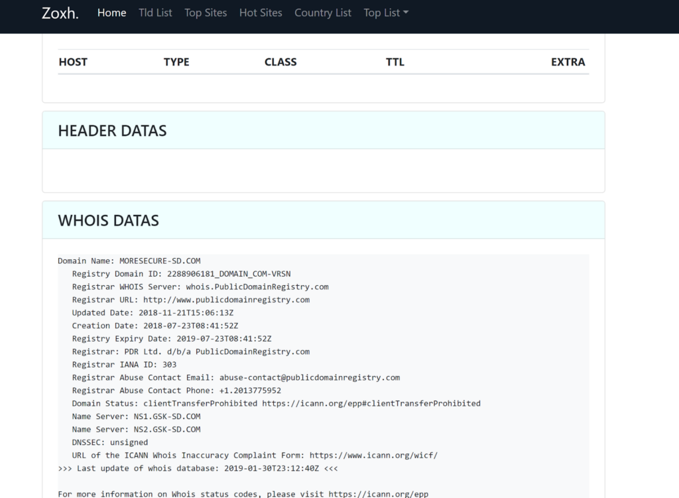Click the TTL column header
Screen dimensions: 679x498
pos(395,62)
